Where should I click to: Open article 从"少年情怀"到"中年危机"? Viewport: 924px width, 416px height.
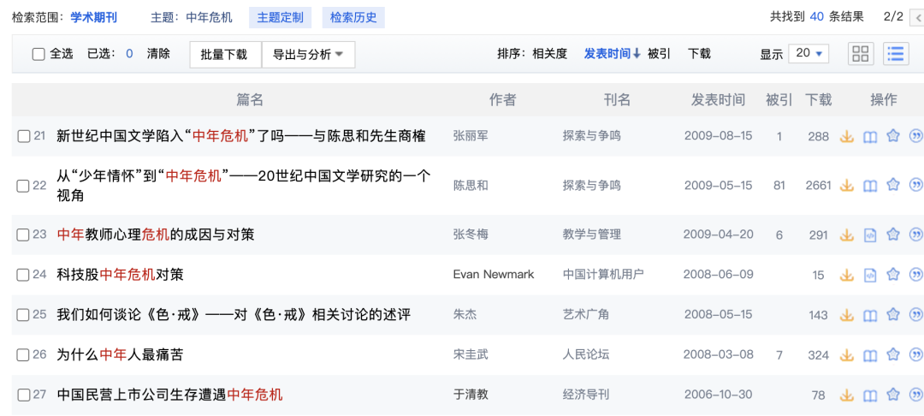coord(243,186)
